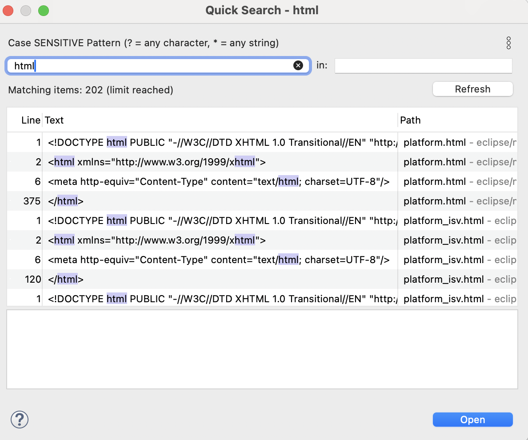The image size is (528, 440).
Task: Select the bottom-most DOCTYPE row
Action: click(x=262, y=298)
